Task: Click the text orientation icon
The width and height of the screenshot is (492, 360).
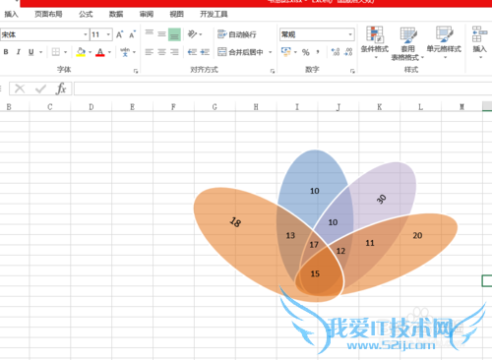Action: (192, 33)
